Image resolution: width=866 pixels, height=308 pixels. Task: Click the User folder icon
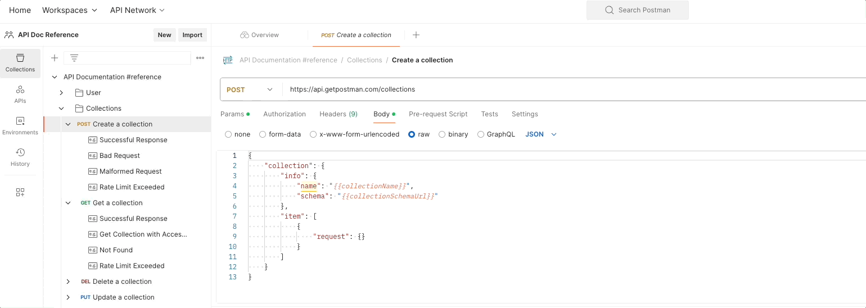pos(79,93)
